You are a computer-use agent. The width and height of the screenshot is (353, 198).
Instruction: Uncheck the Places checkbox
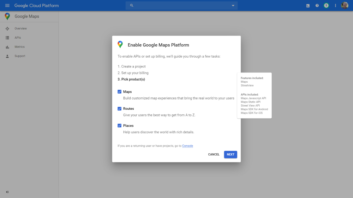point(120,126)
